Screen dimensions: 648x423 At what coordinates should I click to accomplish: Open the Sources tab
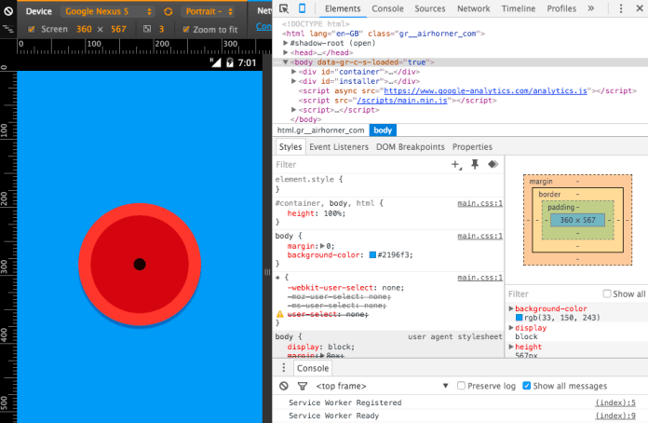pyautogui.click(x=430, y=8)
